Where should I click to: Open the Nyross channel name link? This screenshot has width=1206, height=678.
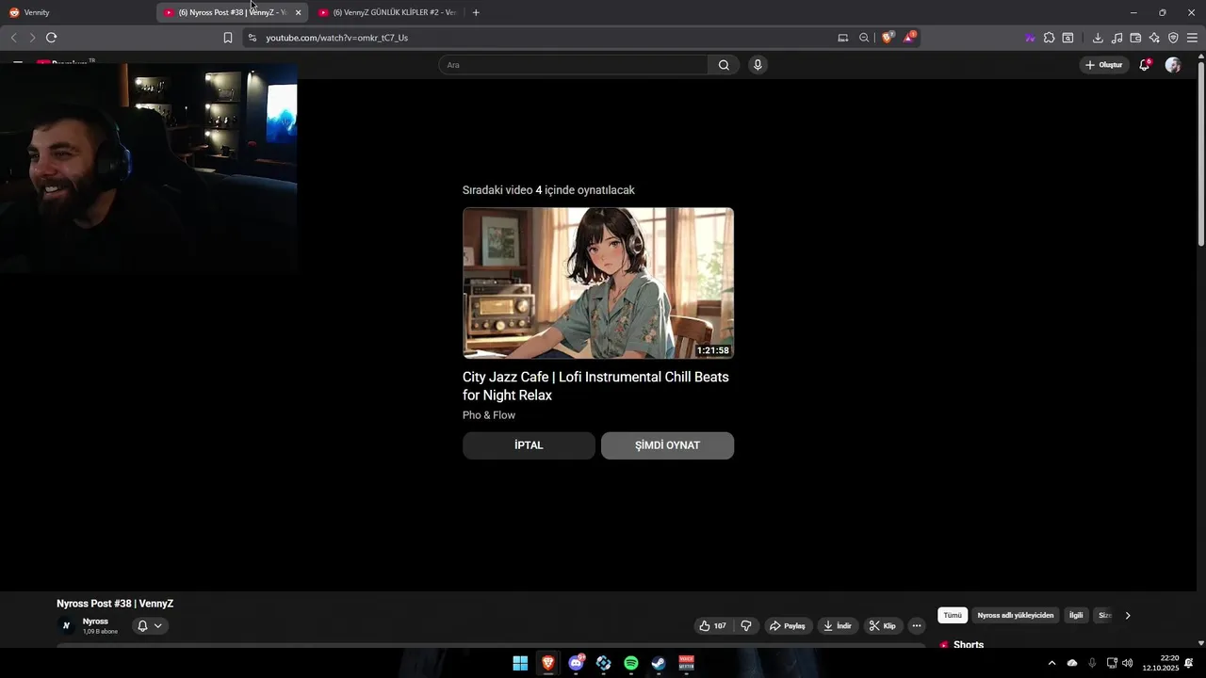pos(95,621)
